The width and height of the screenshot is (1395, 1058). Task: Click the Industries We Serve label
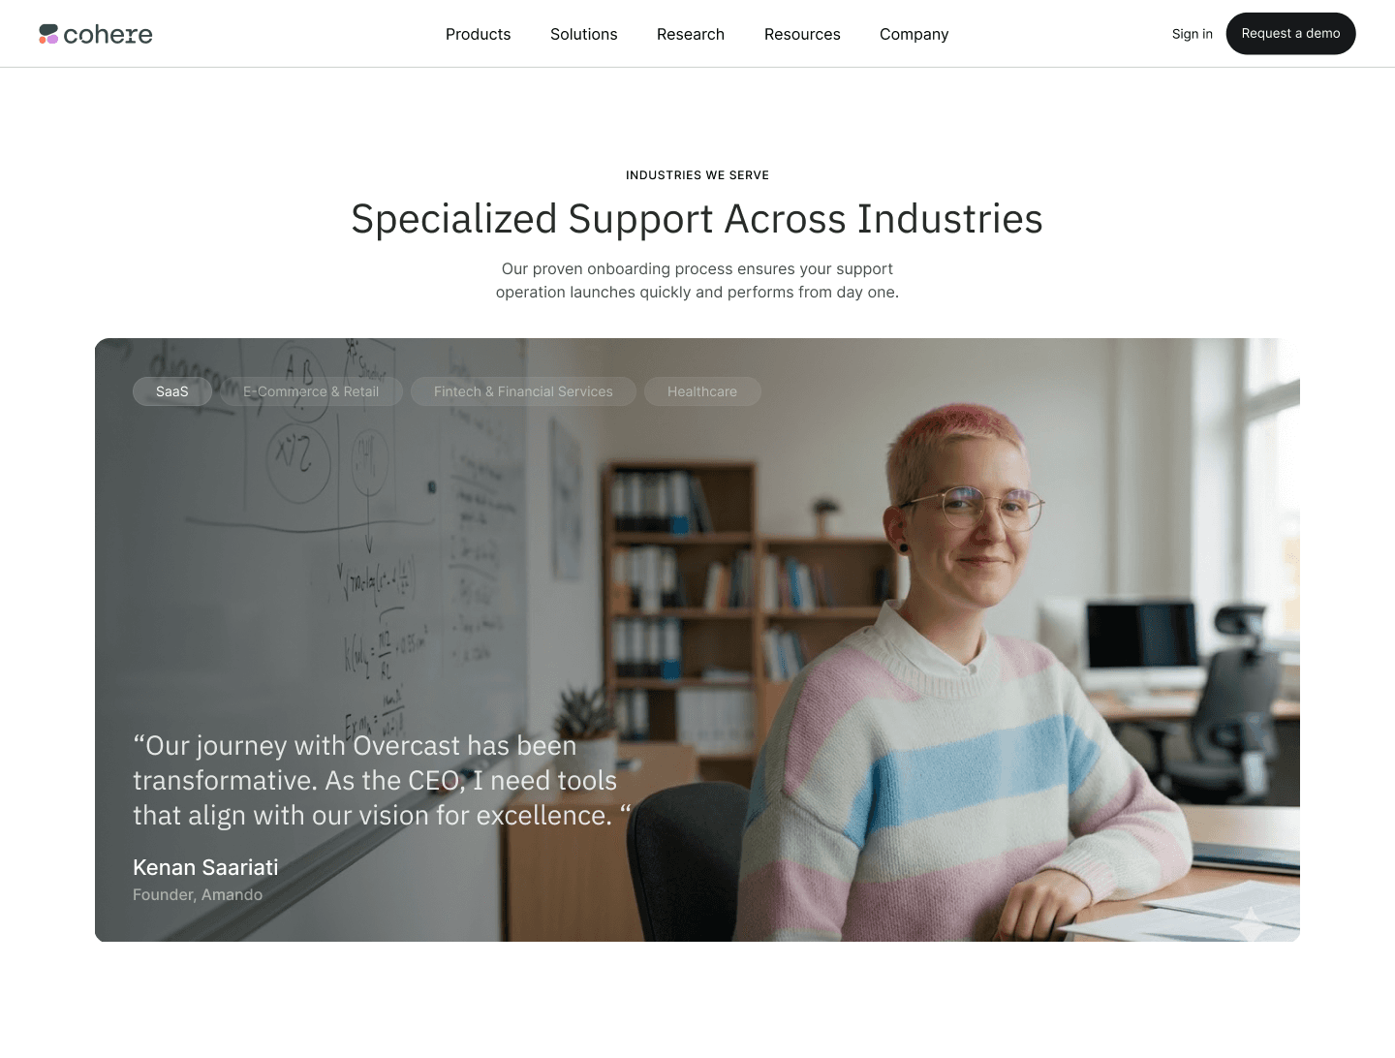[697, 175]
